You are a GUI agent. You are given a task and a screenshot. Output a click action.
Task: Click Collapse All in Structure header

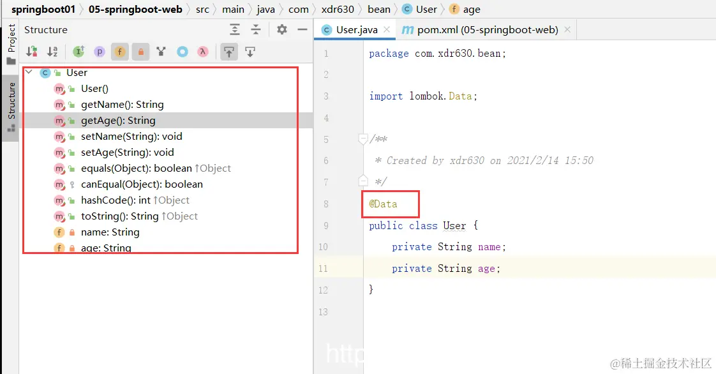click(x=256, y=30)
